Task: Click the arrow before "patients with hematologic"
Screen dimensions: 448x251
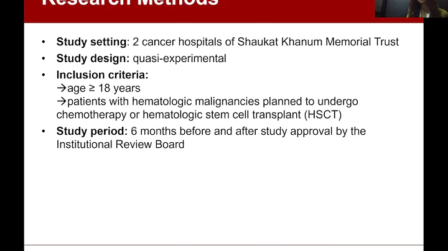Action: click(x=62, y=101)
